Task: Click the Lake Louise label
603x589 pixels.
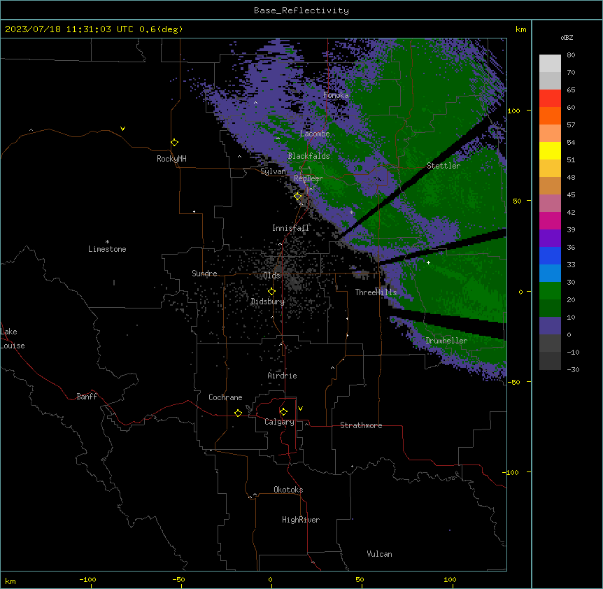Action: click(13, 339)
